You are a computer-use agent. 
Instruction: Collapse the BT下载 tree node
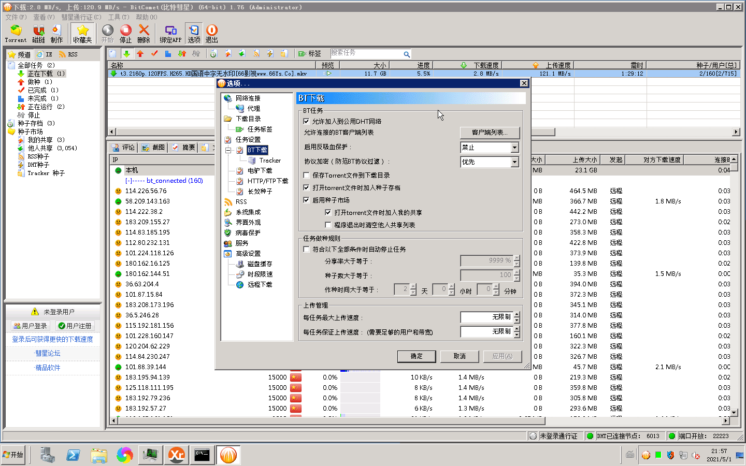coord(228,150)
